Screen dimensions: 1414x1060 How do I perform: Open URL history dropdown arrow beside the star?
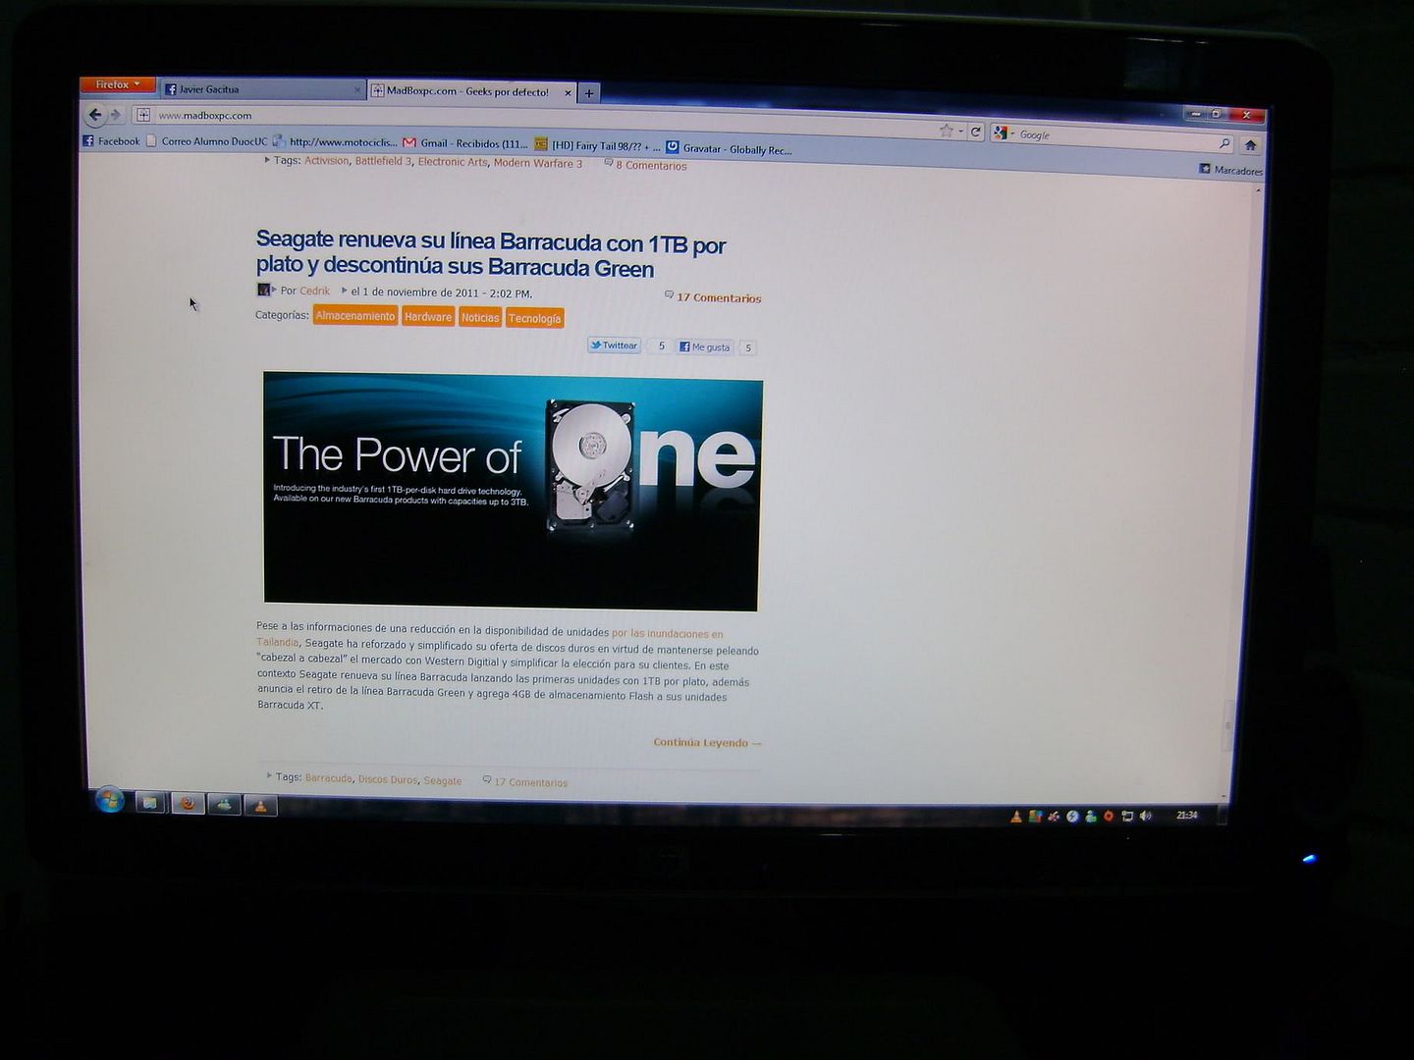tap(960, 131)
